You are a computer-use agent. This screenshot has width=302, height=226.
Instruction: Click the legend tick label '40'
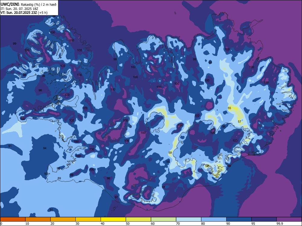(x=102, y=224)
